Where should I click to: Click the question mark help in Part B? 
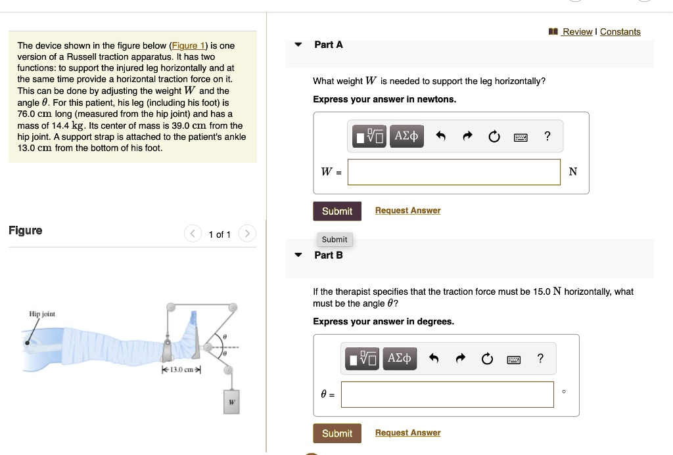540,358
